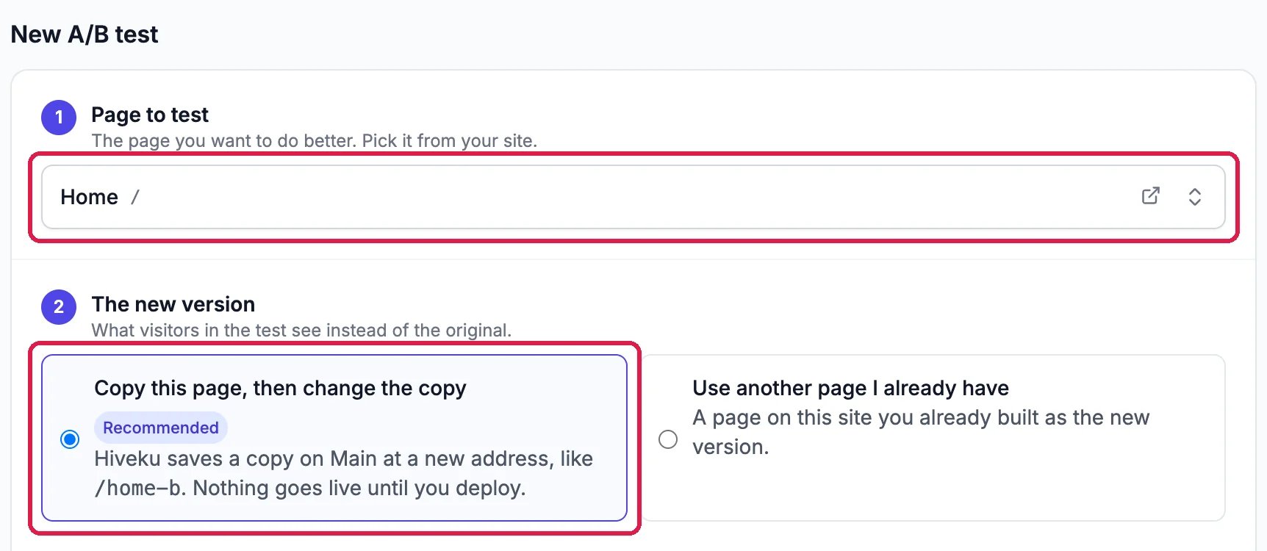Click the 'Recommended' badge
1267x551 pixels.
click(161, 428)
